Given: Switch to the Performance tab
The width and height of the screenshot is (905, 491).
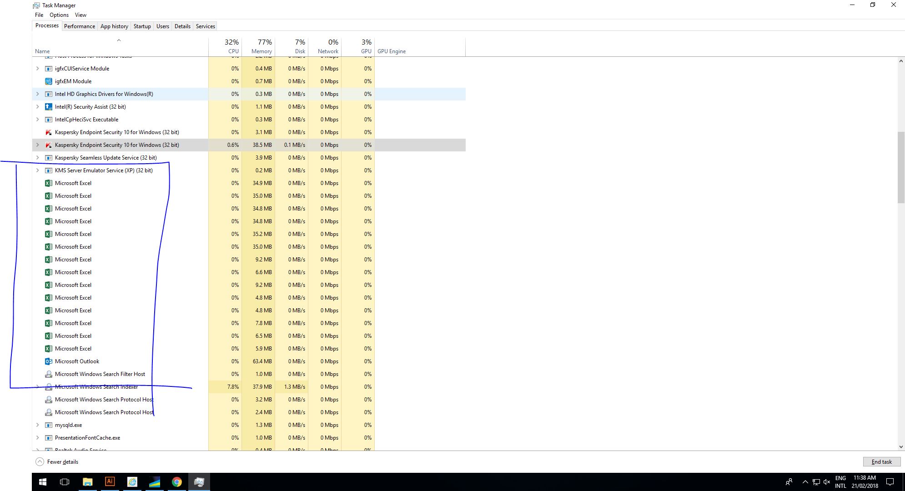Looking at the screenshot, I should point(80,26).
